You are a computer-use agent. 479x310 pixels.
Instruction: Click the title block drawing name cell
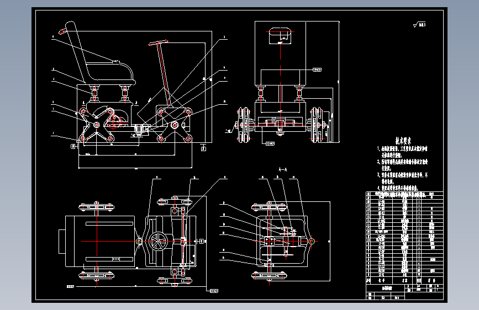385,288
